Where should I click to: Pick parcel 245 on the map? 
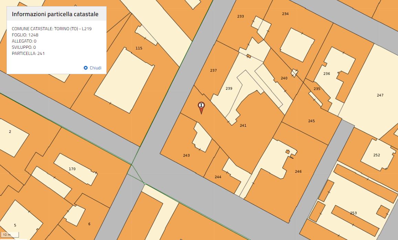pos(311,121)
